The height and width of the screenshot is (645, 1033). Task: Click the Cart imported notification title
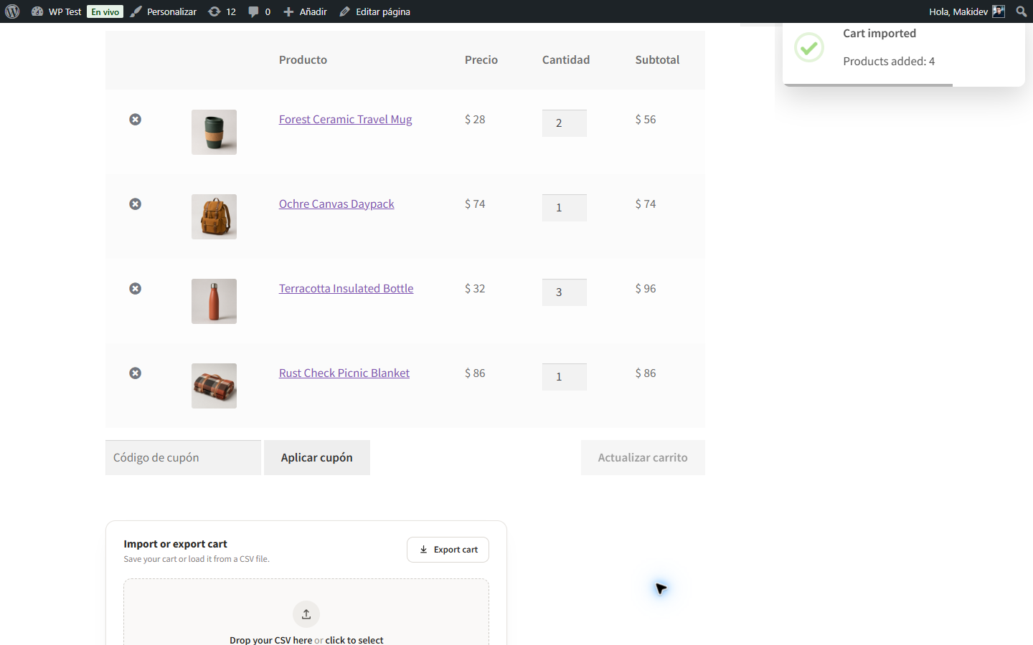coord(879,34)
